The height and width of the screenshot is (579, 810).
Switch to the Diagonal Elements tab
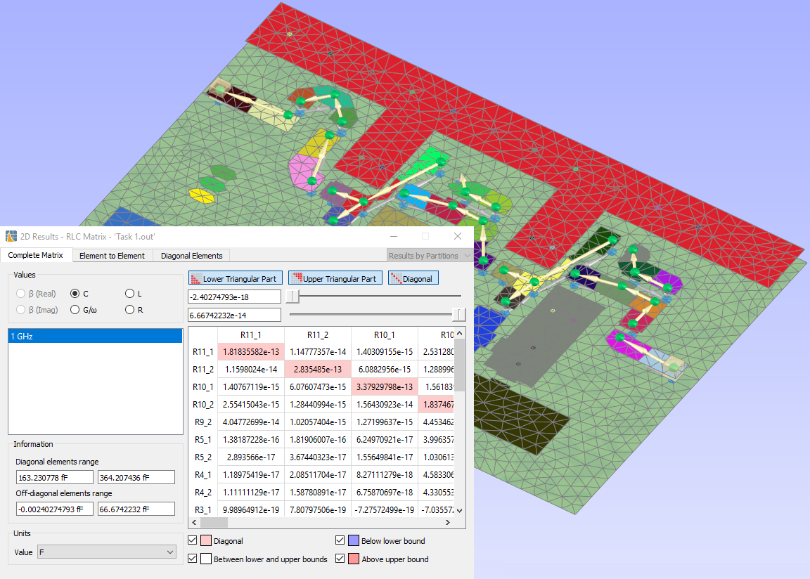pos(191,256)
